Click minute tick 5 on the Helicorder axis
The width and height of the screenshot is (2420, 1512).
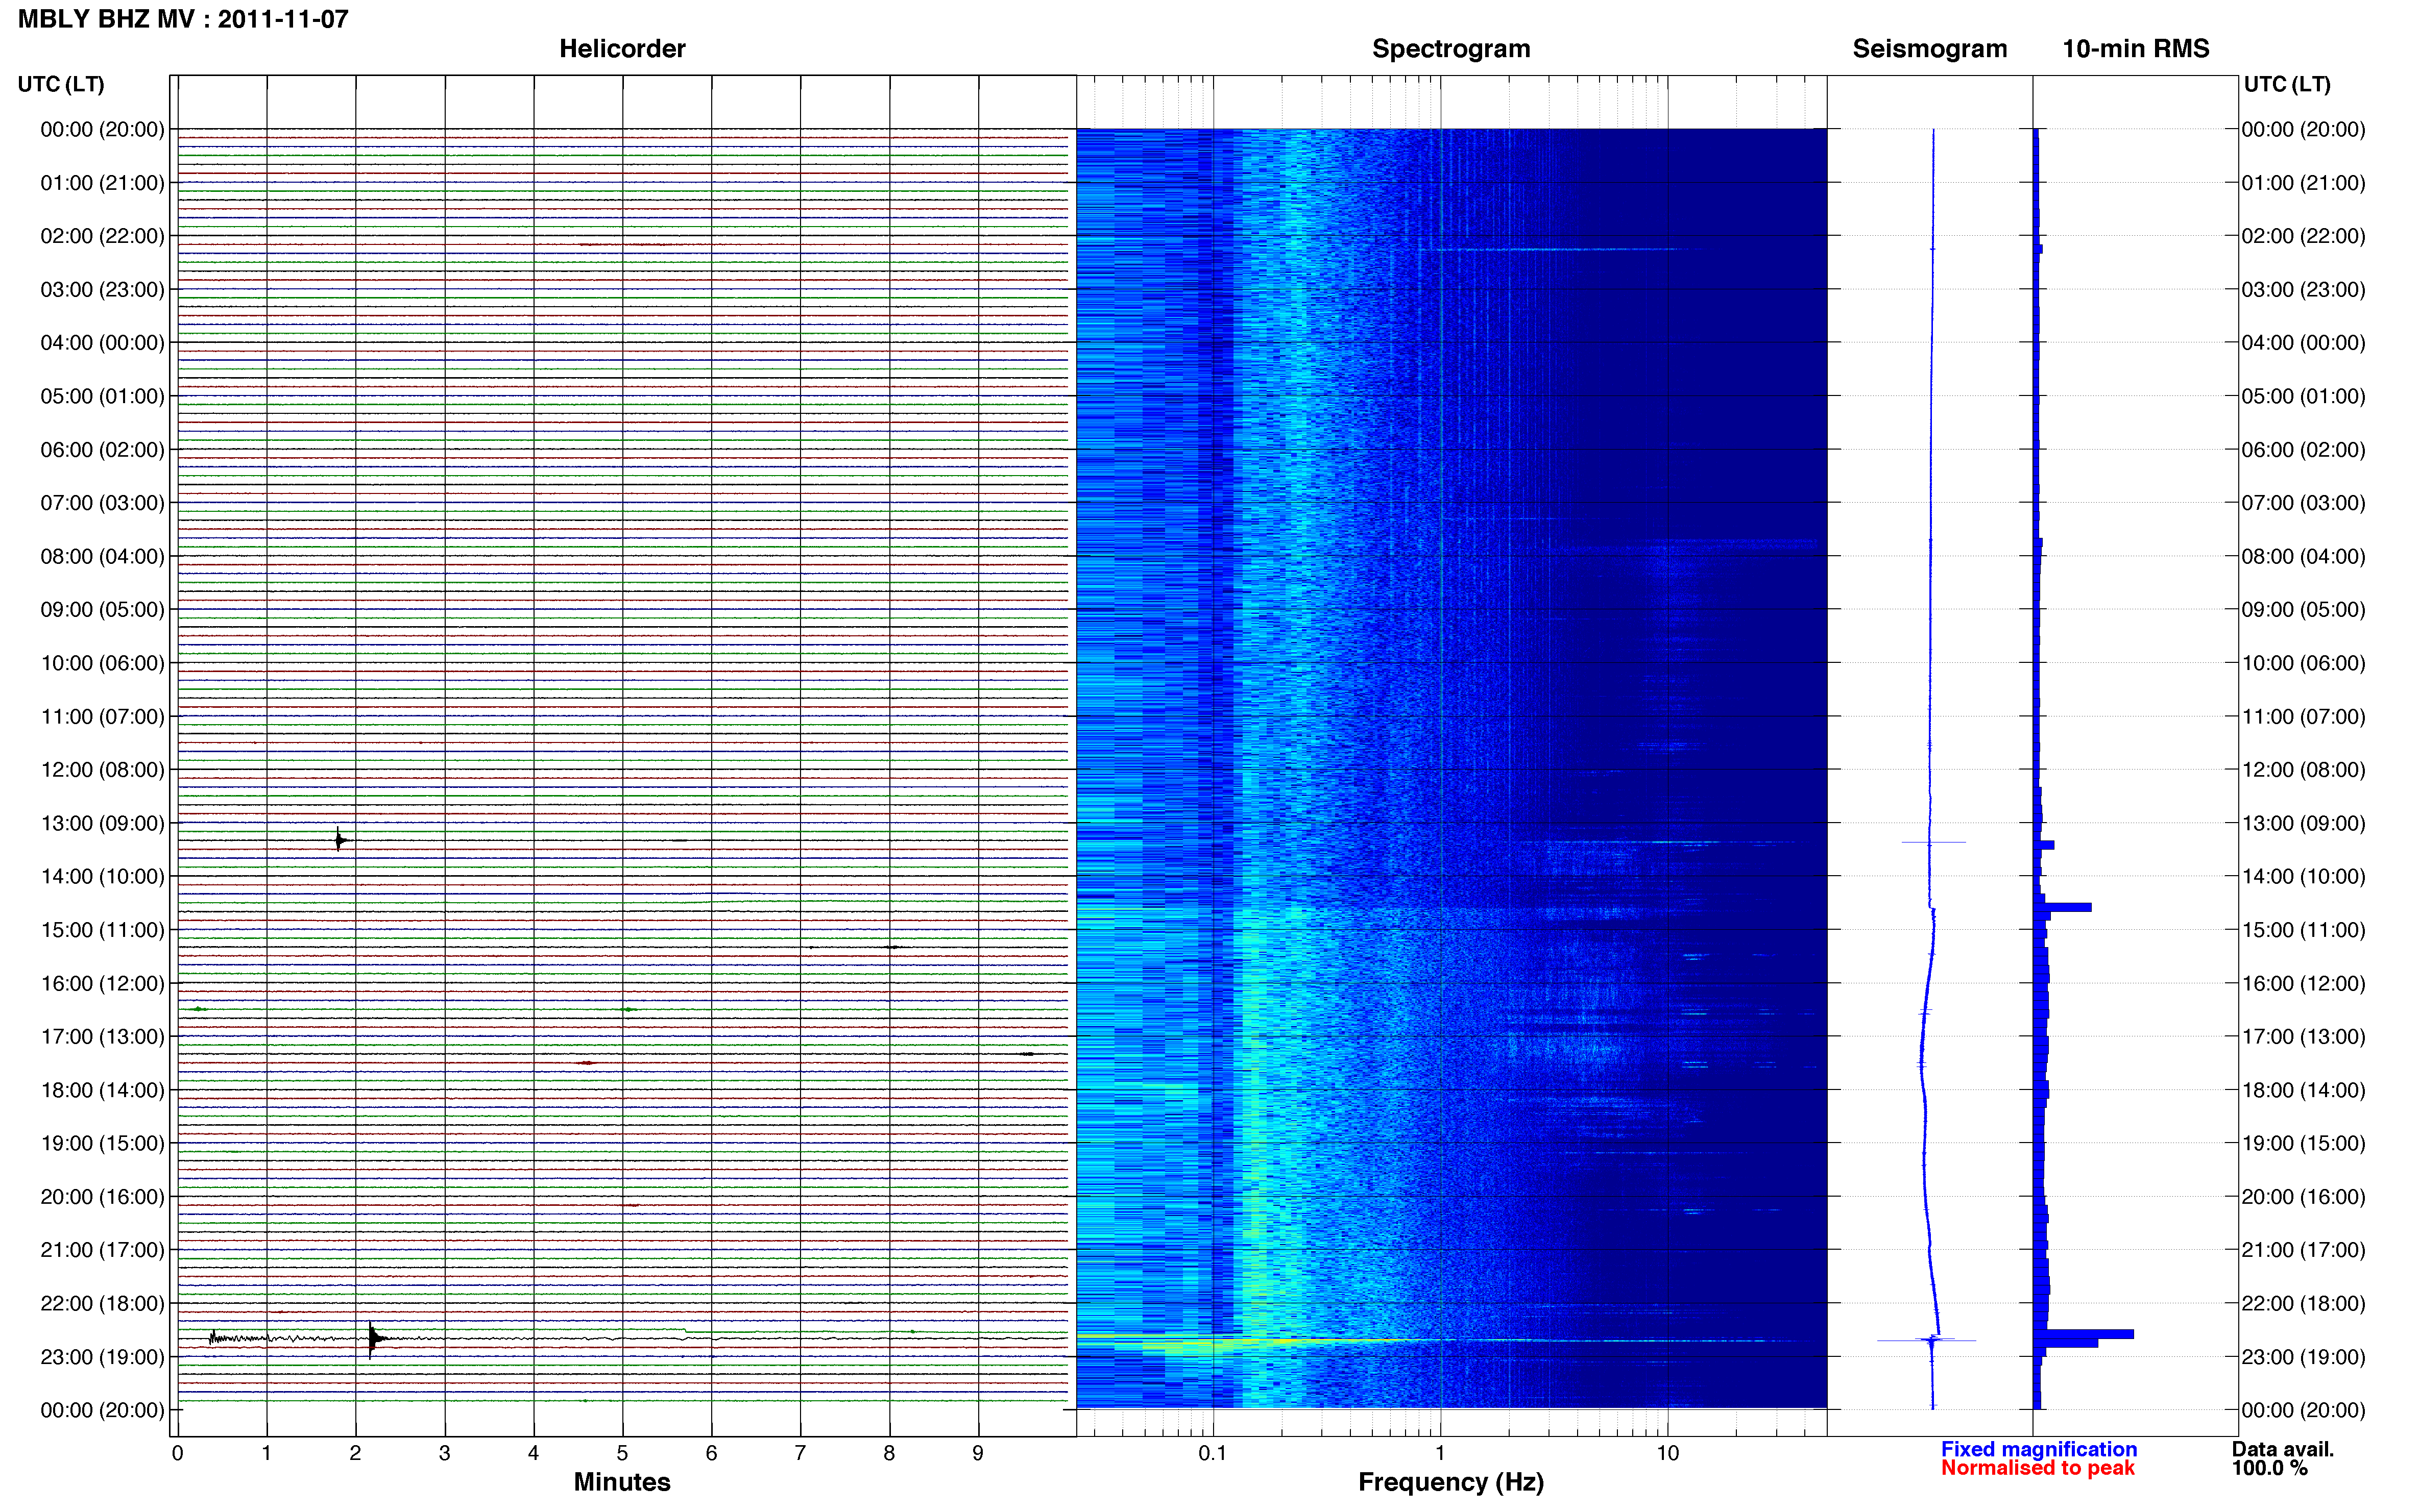coord(622,1453)
